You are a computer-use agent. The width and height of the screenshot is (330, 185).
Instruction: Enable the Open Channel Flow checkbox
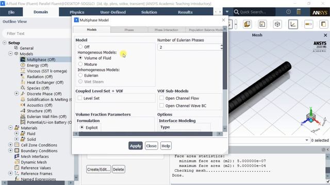click(x=161, y=98)
